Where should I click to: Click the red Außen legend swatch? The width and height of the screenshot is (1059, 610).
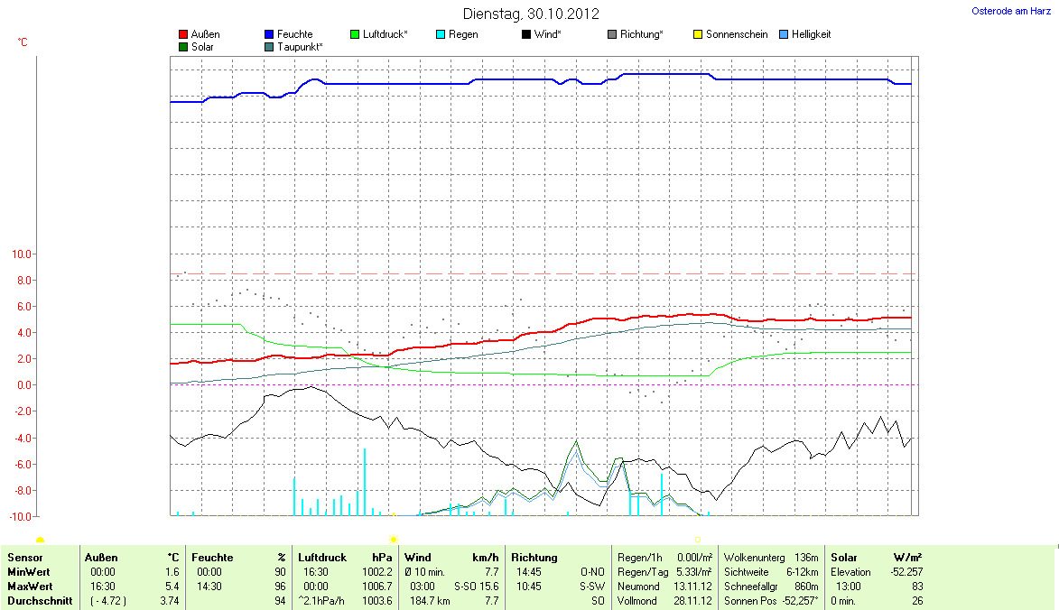[183, 35]
